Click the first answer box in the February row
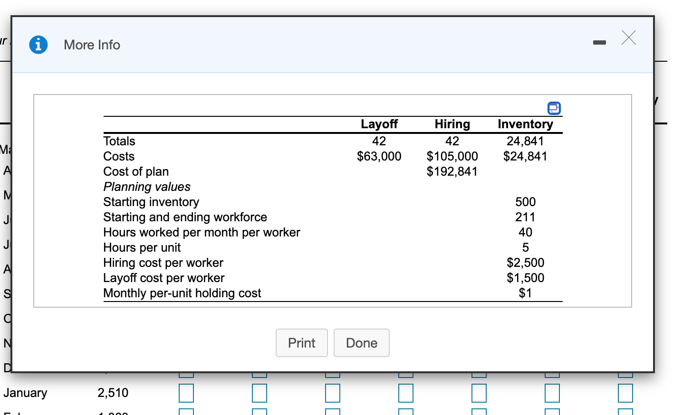Screen dimensions: 692x415 click(x=186, y=413)
